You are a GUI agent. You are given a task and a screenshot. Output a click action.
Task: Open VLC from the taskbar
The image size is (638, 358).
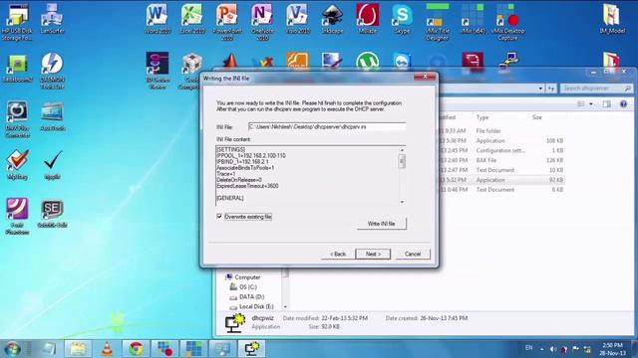(107, 349)
